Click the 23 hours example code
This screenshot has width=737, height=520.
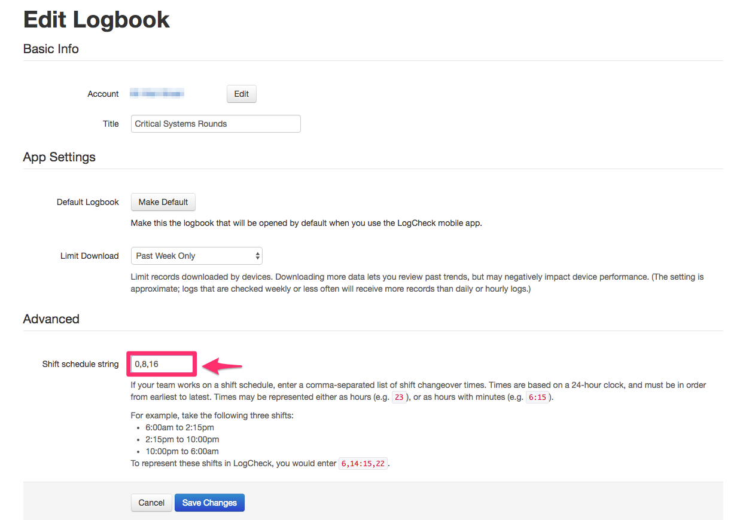point(399,397)
